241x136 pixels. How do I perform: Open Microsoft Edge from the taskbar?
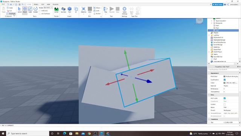[x=64, y=133]
